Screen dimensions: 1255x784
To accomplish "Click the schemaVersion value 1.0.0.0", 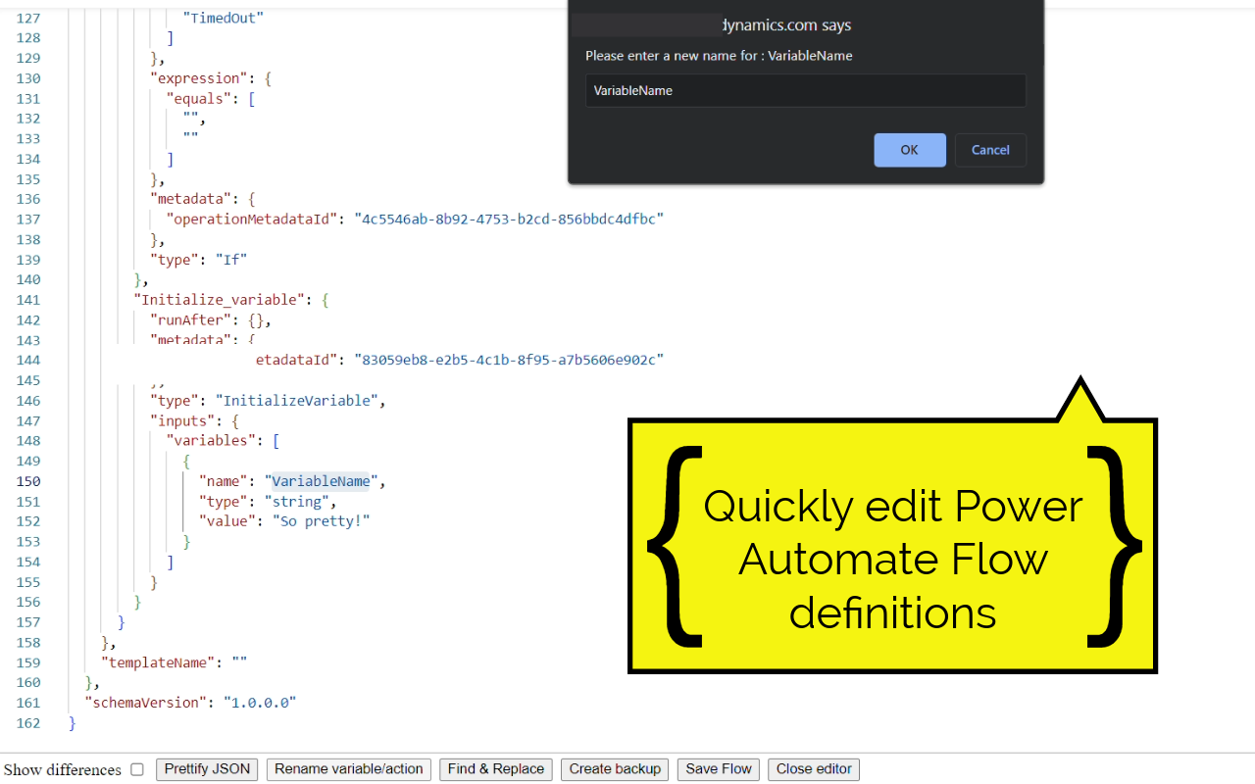I will click(x=260, y=702).
